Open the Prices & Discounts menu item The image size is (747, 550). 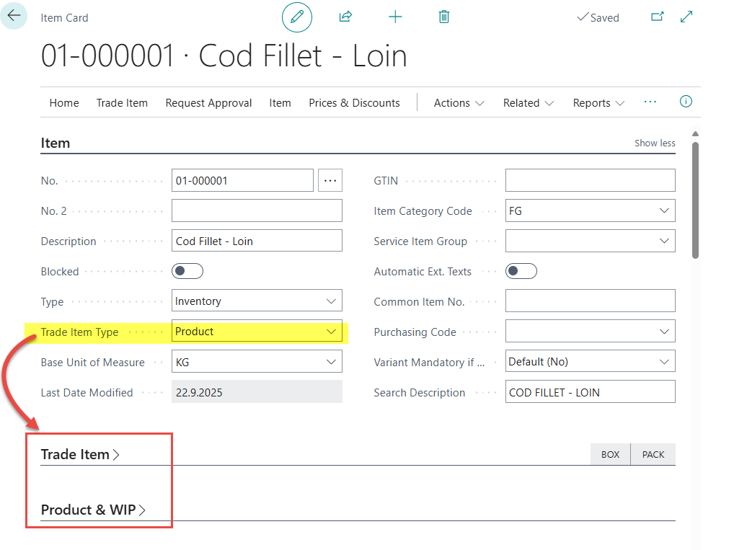(x=354, y=103)
